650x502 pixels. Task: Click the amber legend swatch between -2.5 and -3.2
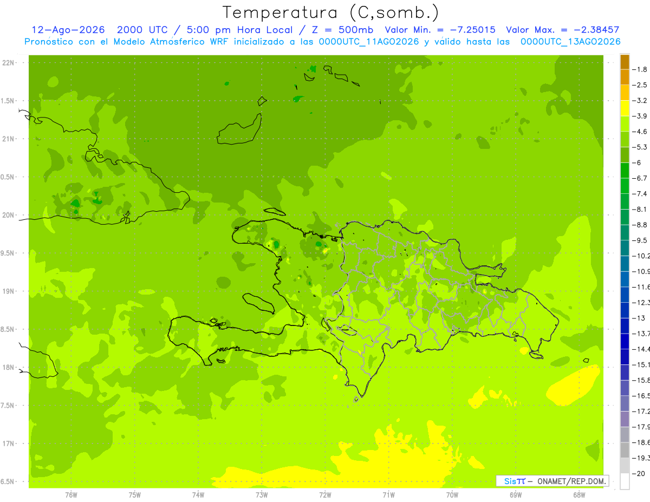pos(625,93)
